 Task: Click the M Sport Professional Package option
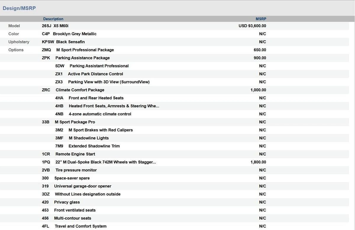click(85, 50)
